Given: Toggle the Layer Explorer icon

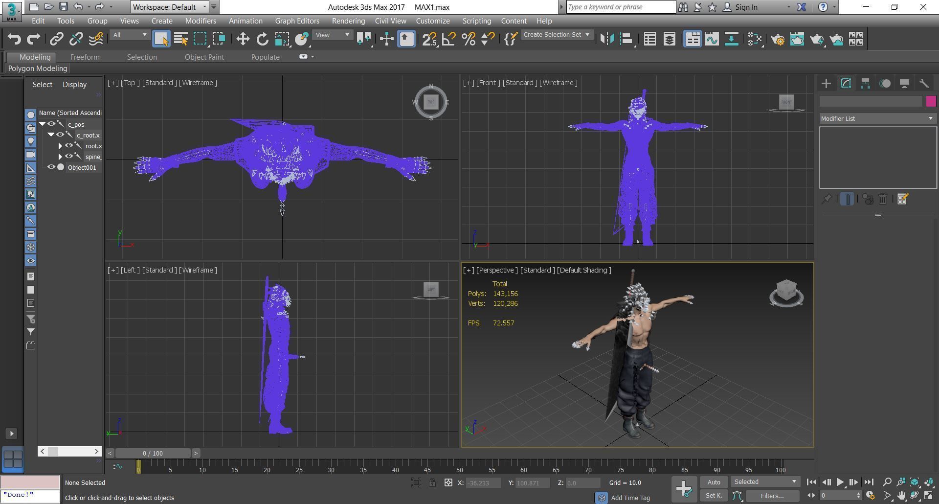Looking at the screenshot, I should tap(670, 39).
